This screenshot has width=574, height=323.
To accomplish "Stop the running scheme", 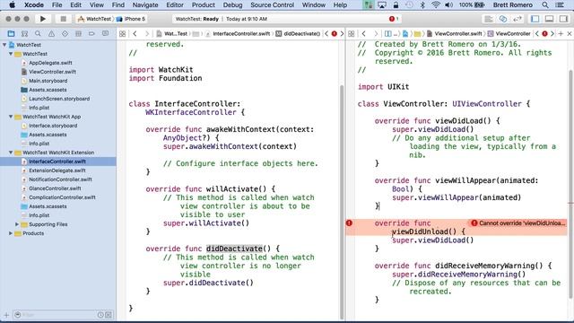I will tap(63, 19).
